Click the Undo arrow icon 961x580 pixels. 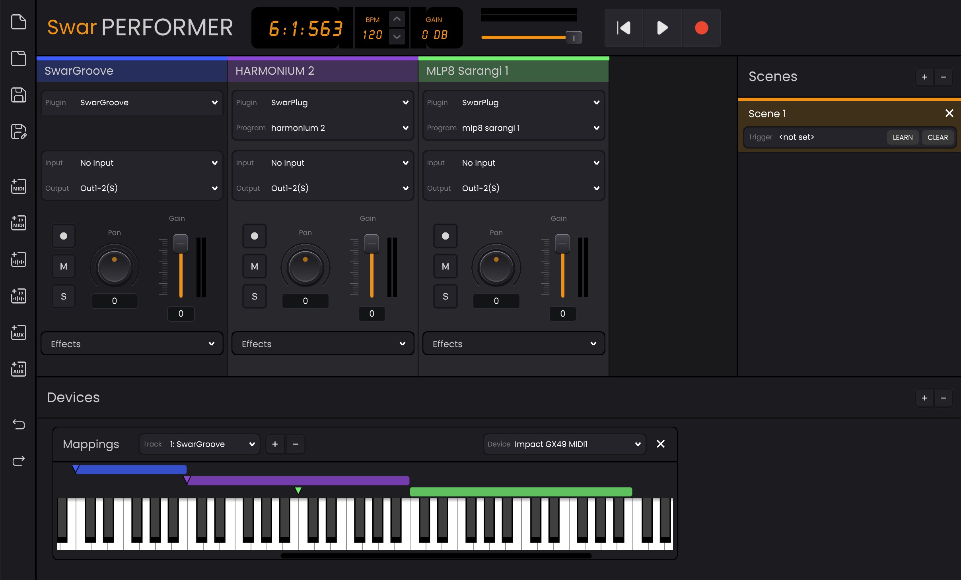pyautogui.click(x=18, y=424)
